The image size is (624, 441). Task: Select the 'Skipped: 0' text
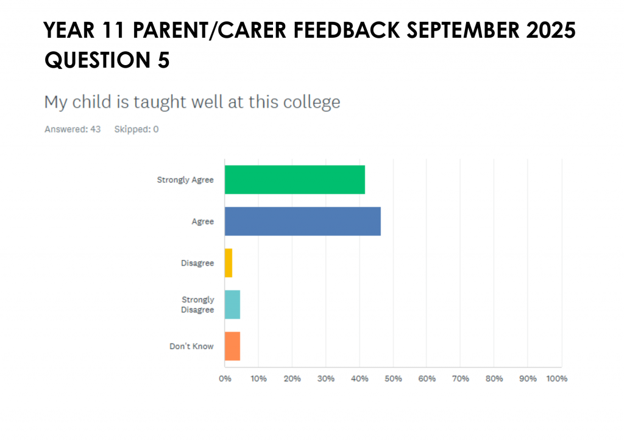[x=136, y=129]
